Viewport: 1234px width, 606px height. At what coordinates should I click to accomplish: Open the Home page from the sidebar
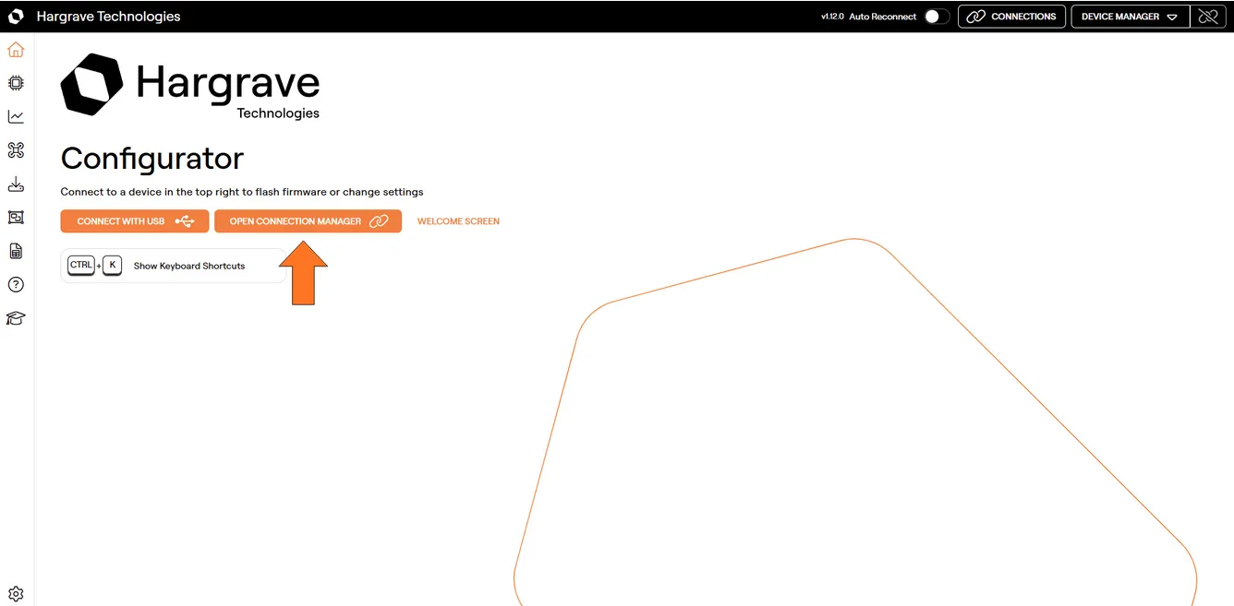[x=16, y=50]
